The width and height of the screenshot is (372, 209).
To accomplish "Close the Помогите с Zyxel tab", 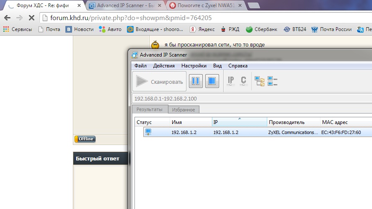I will pos(240,5).
